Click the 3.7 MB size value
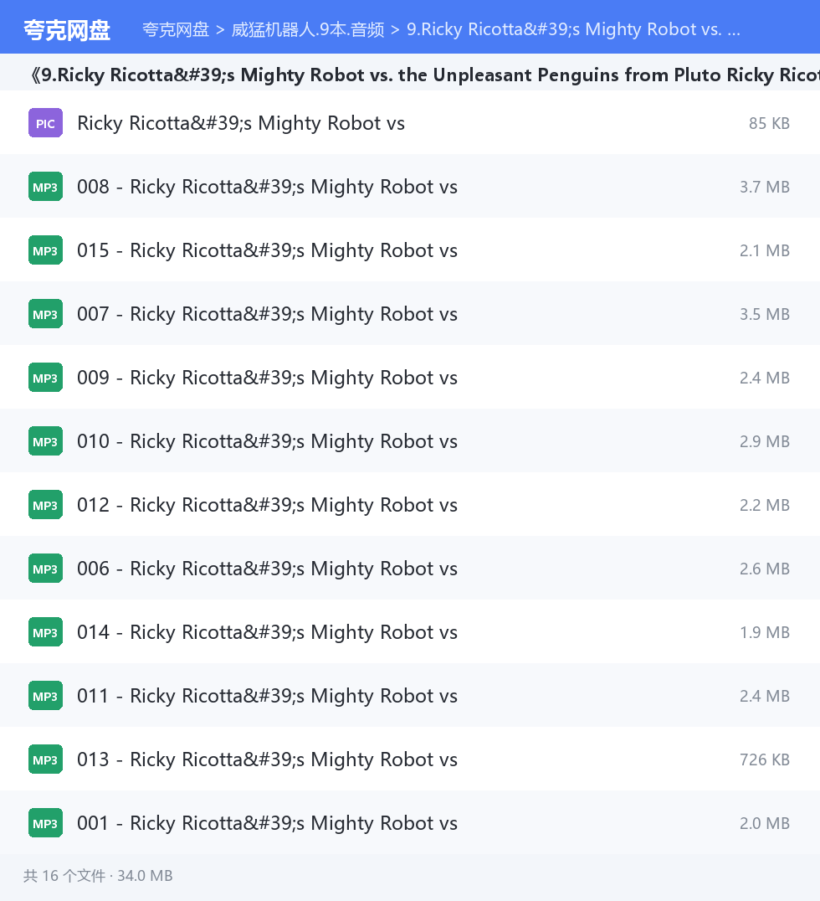This screenshot has height=901, width=820. coord(764,187)
